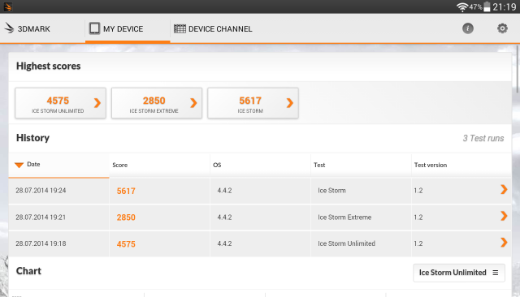Sort by the Test column header
This screenshot has width=520, height=297.
point(361,165)
